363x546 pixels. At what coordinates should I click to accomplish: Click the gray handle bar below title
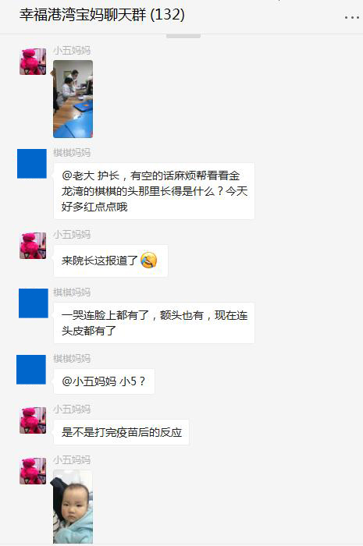(183, 36)
